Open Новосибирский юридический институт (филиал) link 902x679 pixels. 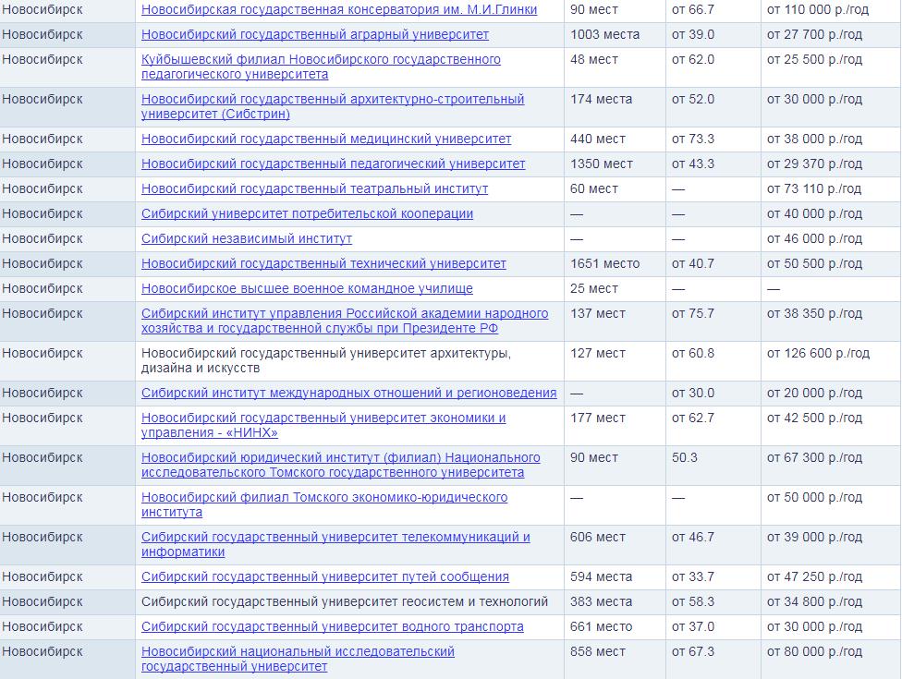(341, 465)
